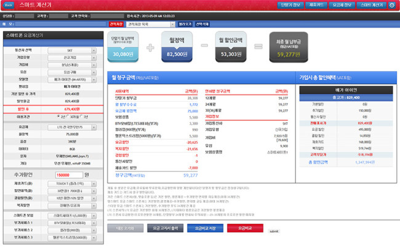The image size is (400, 248).
Task: Click the red 견적저장 button
Action: [x=115, y=25]
